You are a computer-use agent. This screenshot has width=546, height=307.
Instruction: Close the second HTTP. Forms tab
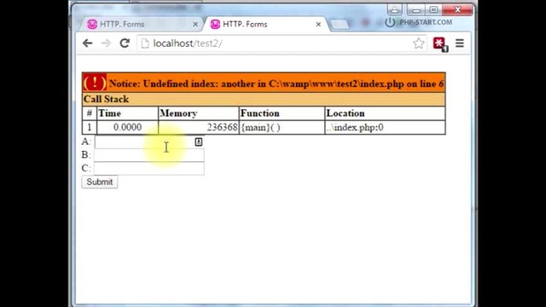[318, 25]
